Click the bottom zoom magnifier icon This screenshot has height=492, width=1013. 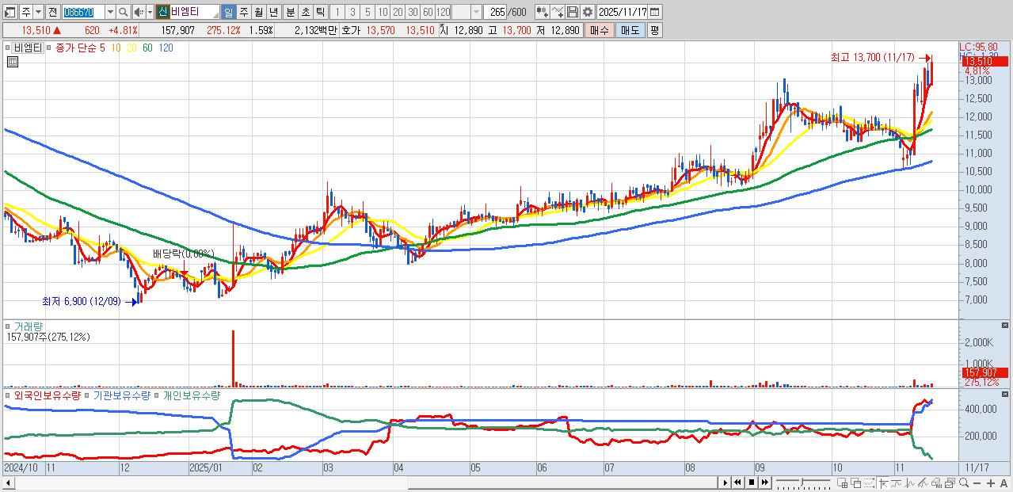(x=963, y=482)
